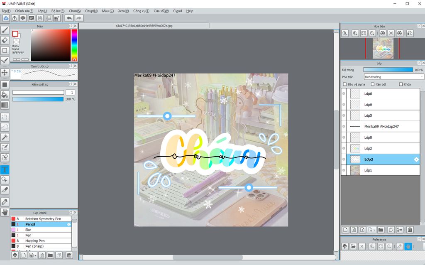This screenshot has width=425, height=265.
Task: Zoom out using the Navigator panel
Action: [x=372, y=33]
